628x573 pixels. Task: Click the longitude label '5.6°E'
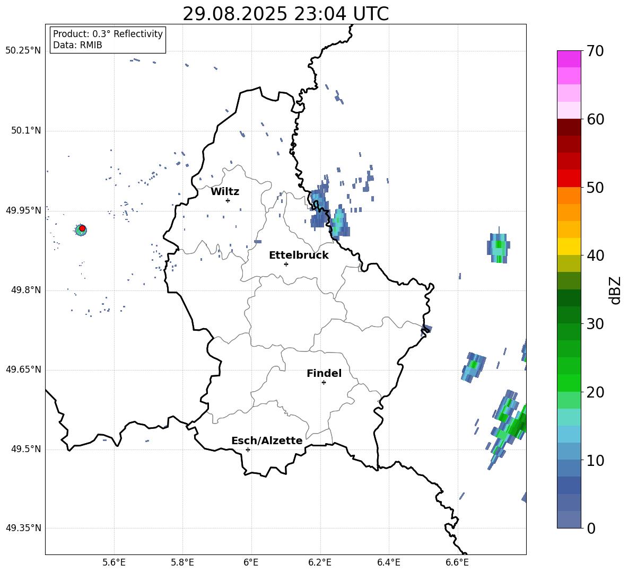click(x=114, y=562)
